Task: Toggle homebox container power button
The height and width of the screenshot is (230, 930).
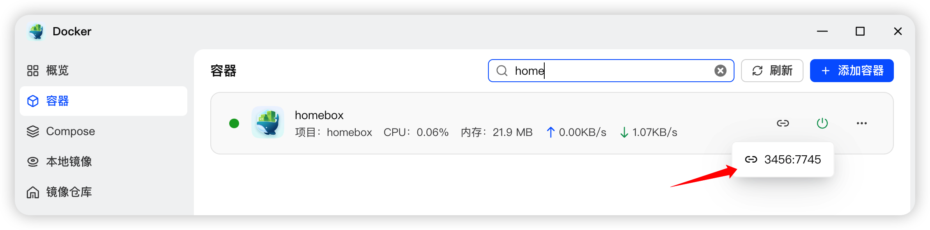Action: click(x=822, y=123)
